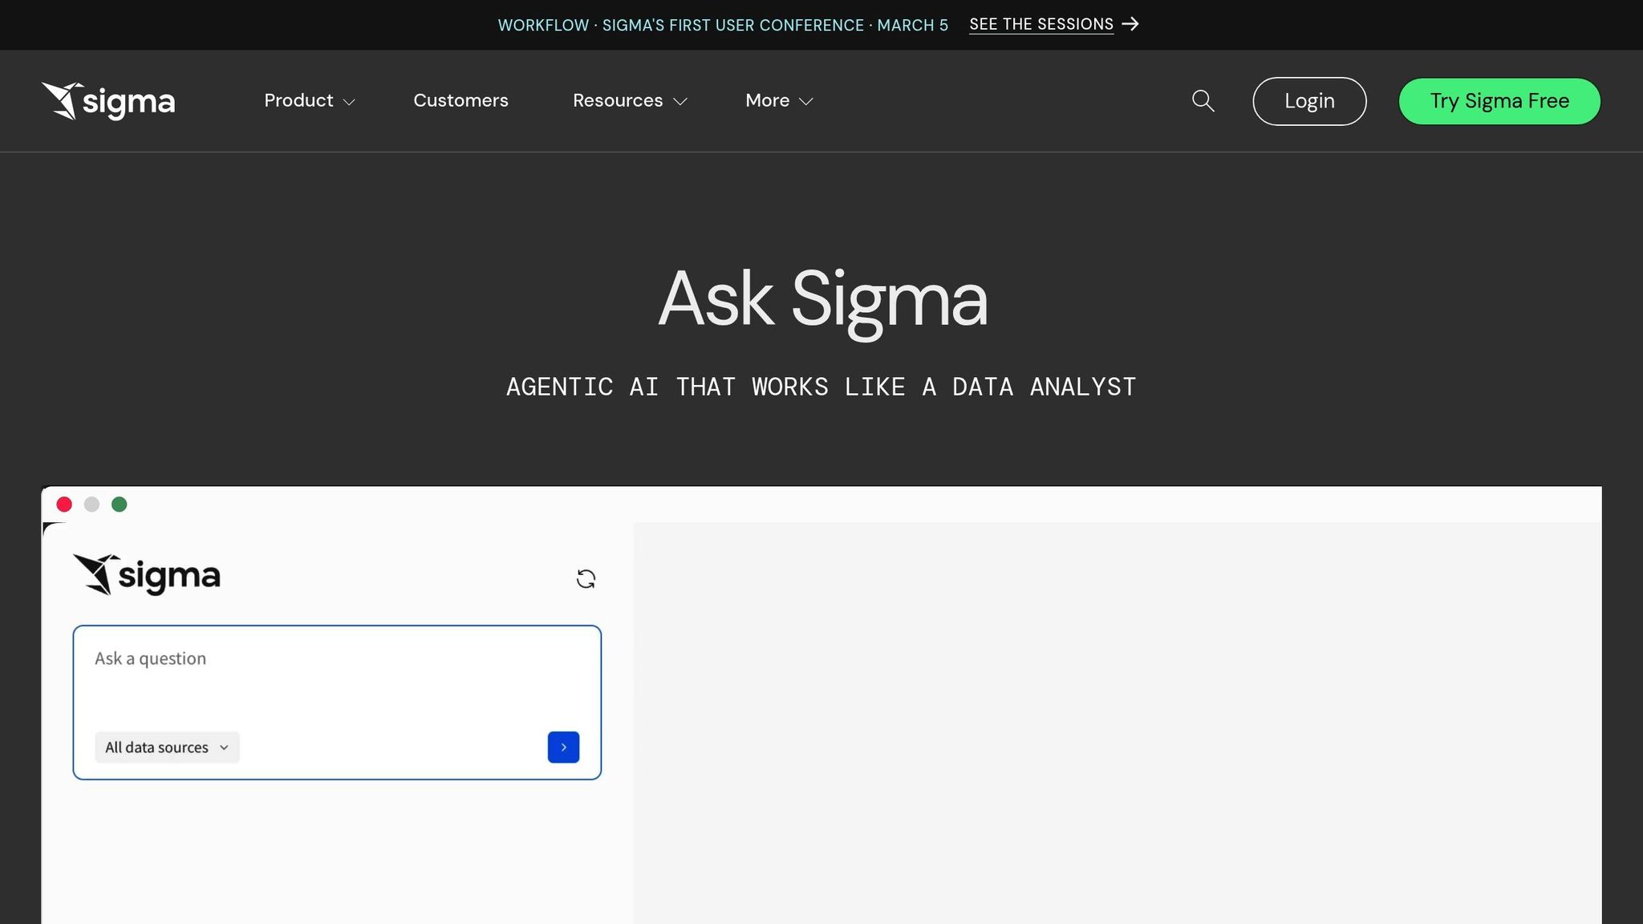
Task: Click the Sigma logo in the header
Action: (x=108, y=100)
